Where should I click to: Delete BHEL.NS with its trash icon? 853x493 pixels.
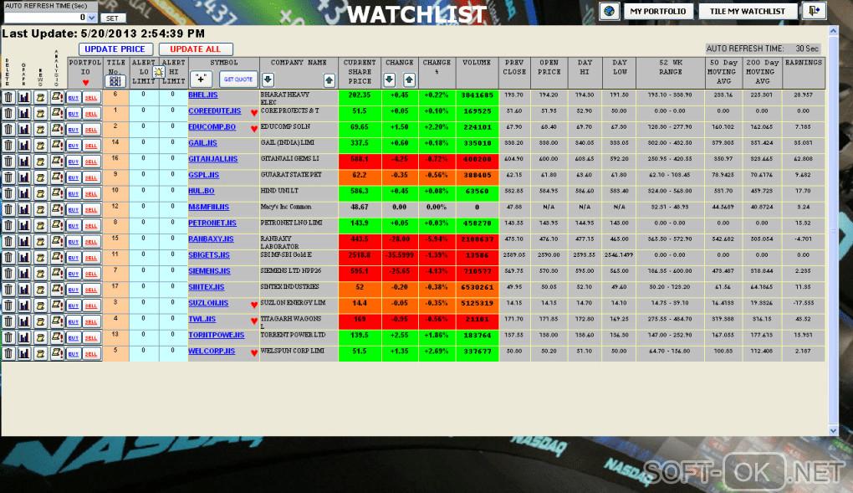[x=8, y=97]
